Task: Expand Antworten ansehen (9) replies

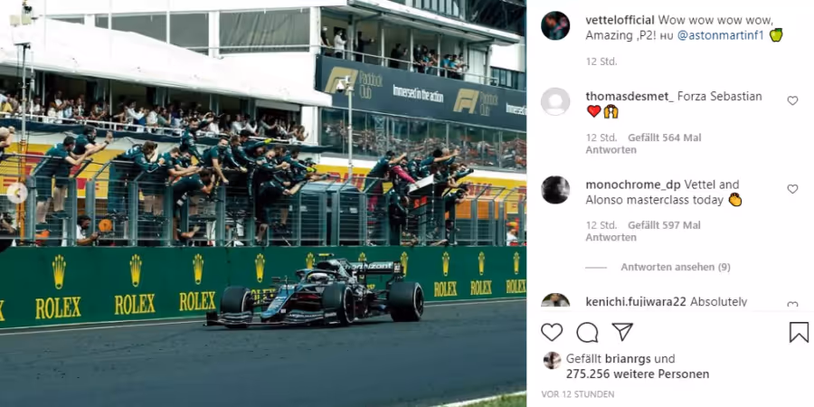Action: 676,268
